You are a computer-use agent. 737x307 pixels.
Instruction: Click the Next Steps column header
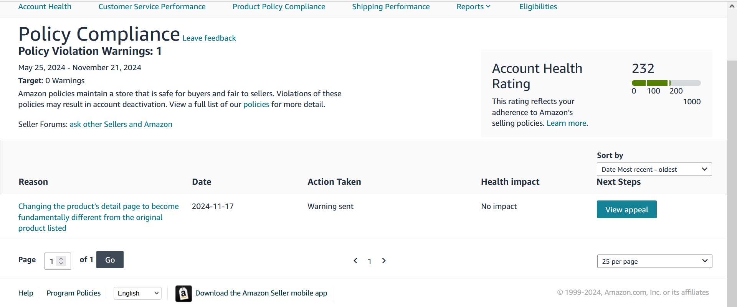[619, 182]
